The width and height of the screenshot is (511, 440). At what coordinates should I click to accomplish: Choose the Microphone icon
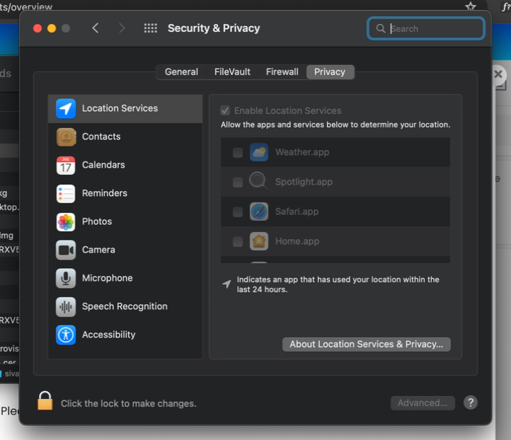pyautogui.click(x=66, y=279)
